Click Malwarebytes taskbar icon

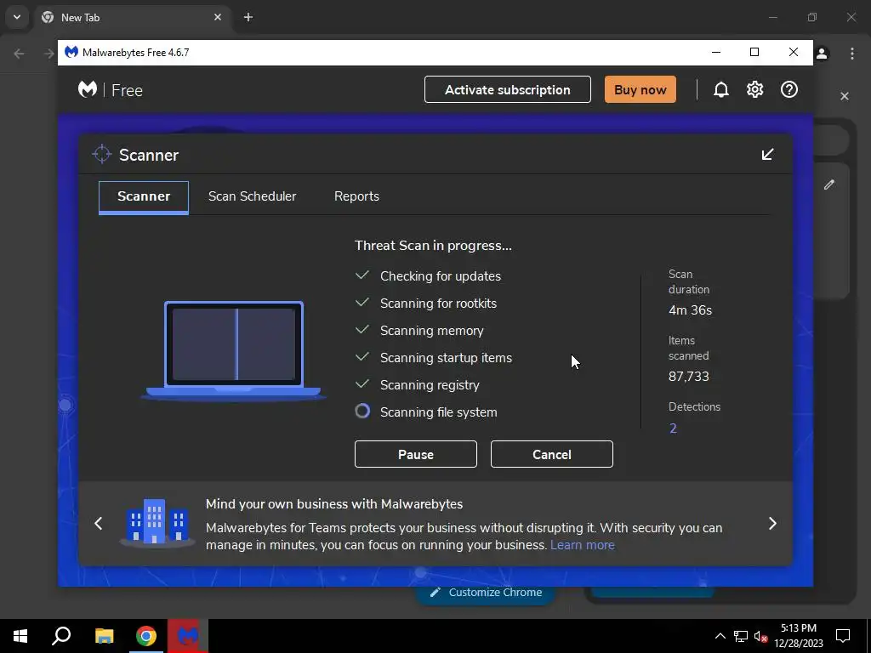(x=188, y=636)
